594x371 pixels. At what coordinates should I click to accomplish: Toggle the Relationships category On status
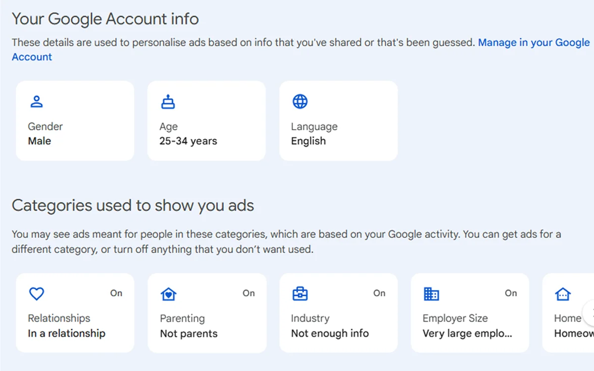[x=116, y=293]
